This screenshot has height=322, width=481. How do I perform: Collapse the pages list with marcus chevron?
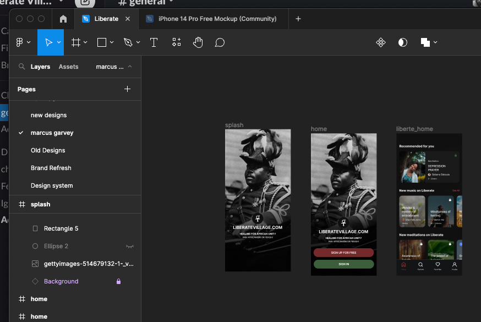click(x=130, y=67)
